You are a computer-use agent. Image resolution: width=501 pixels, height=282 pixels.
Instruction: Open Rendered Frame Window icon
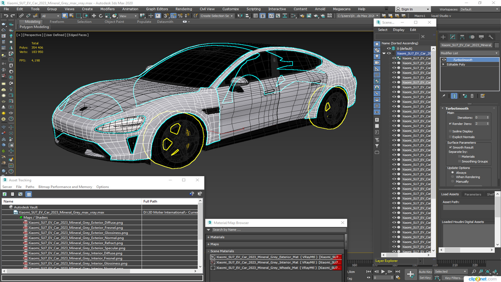(x=309, y=16)
